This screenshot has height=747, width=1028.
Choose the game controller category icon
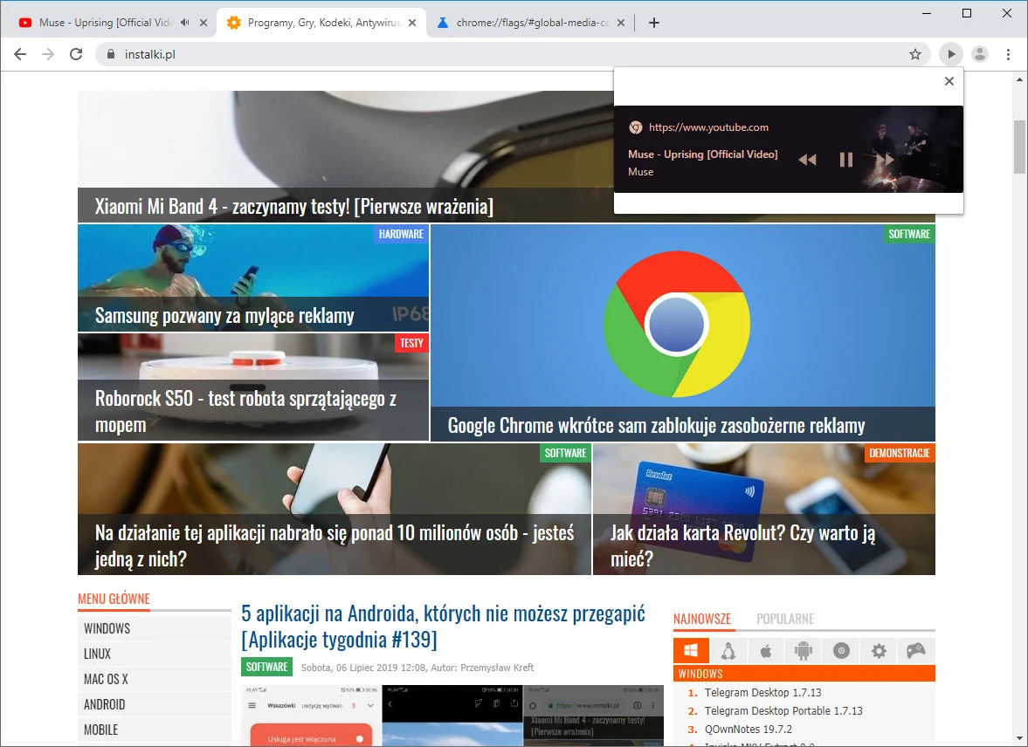(915, 651)
